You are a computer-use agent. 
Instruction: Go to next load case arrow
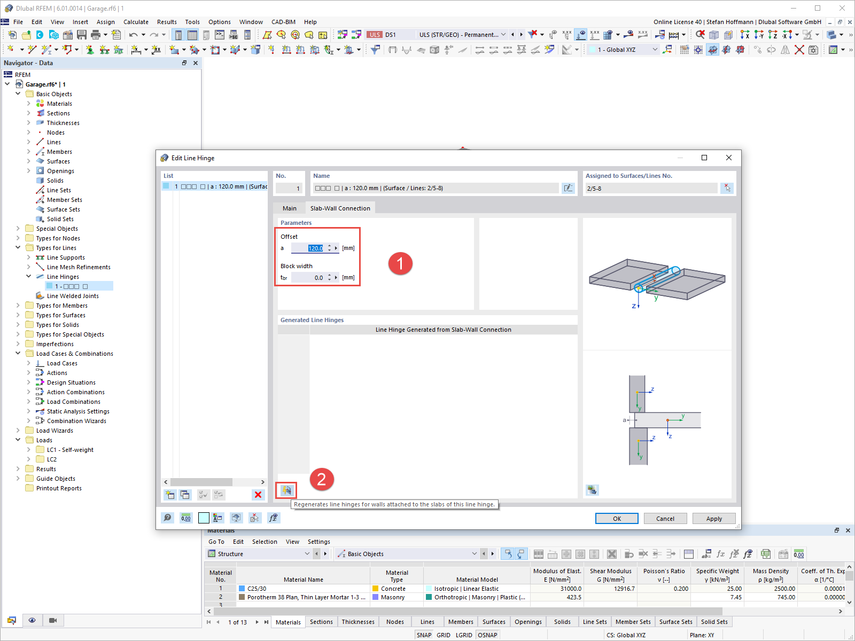point(521,35)
